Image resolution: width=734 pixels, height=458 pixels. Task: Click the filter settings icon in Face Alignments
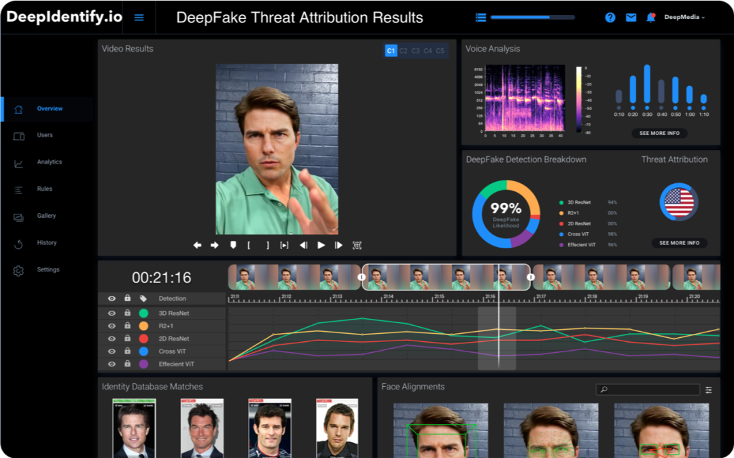click(709, 390)
